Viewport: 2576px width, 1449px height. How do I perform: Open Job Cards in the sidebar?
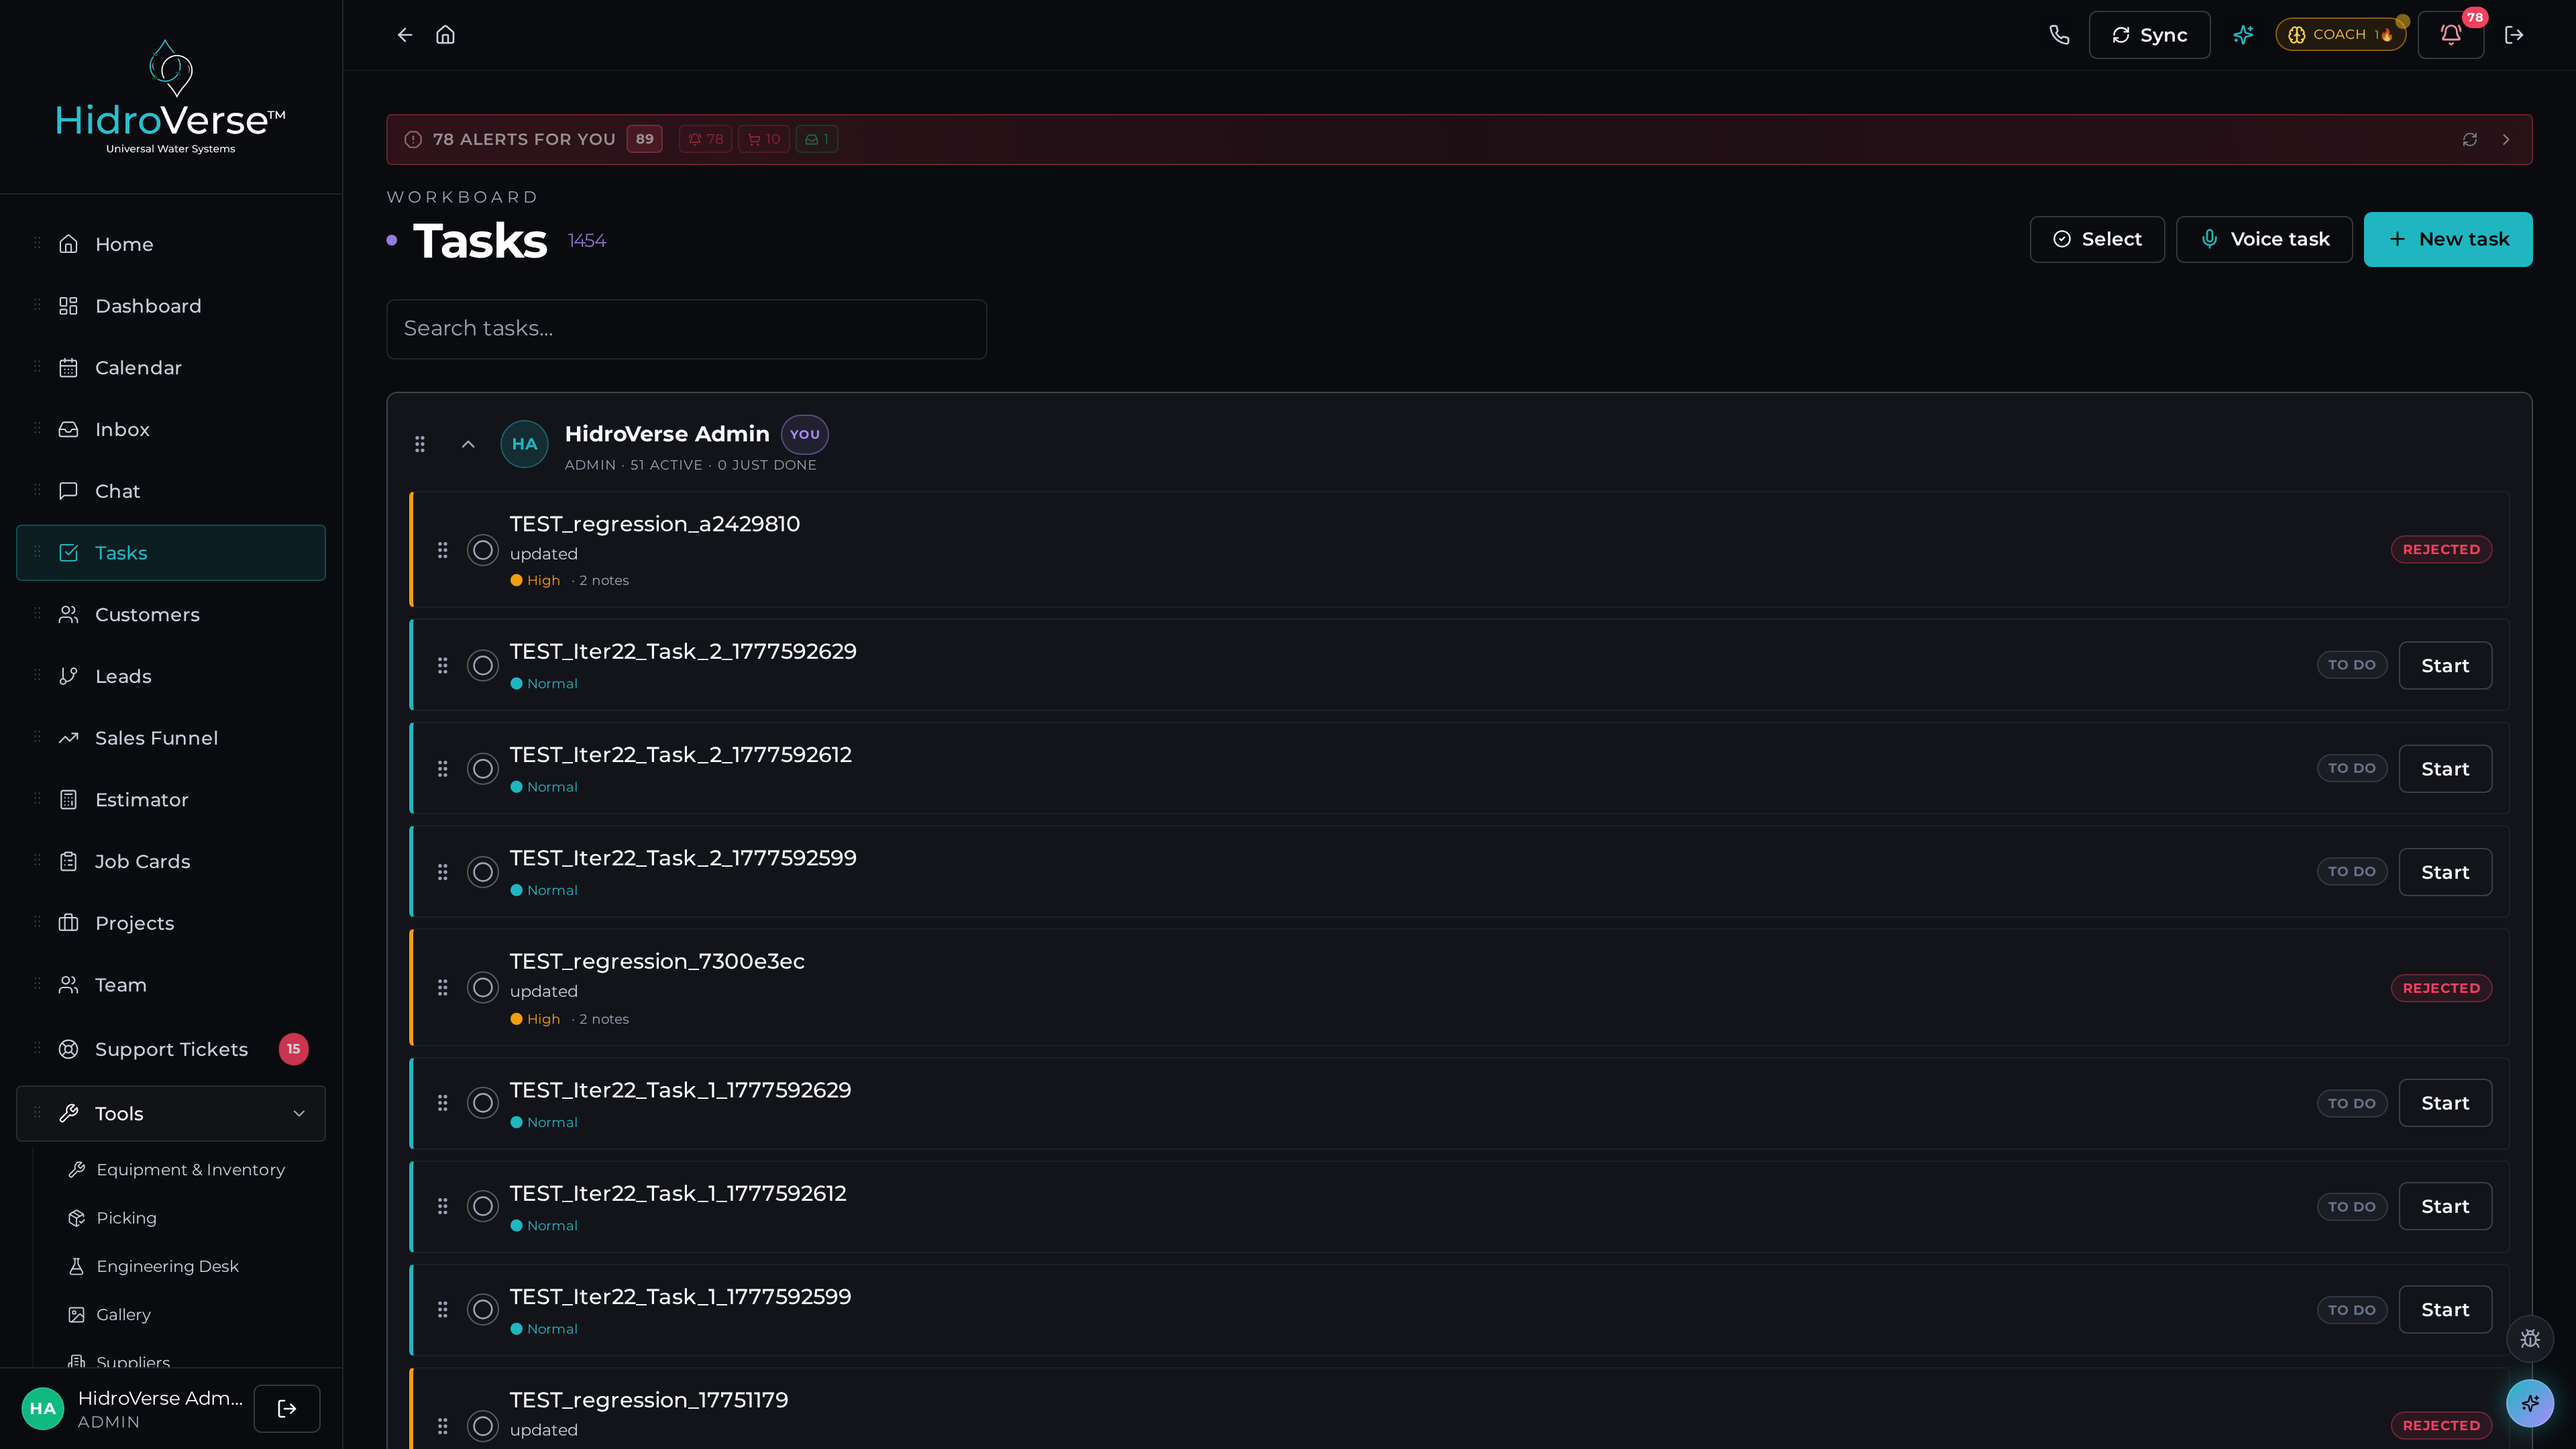click(x=171, y=862)
